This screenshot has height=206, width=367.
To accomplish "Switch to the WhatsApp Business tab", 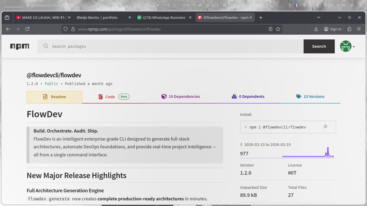I will click(x=164, y=17).
